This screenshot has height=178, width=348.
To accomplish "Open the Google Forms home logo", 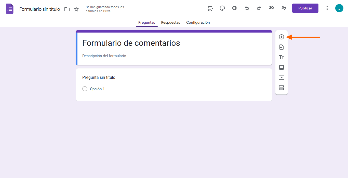I will click(x=10, y=9).
